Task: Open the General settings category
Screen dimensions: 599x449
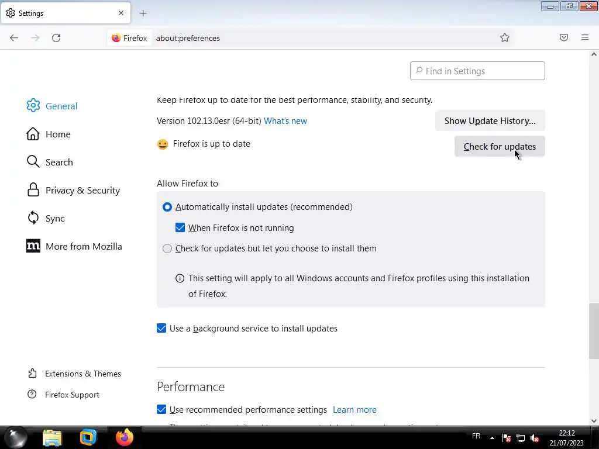Action: click(52, 106)
